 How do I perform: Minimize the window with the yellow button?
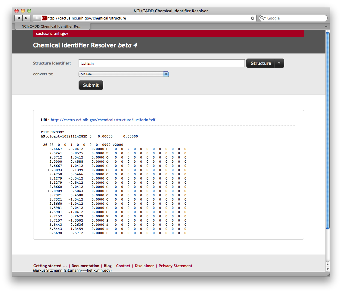point(23,11)
